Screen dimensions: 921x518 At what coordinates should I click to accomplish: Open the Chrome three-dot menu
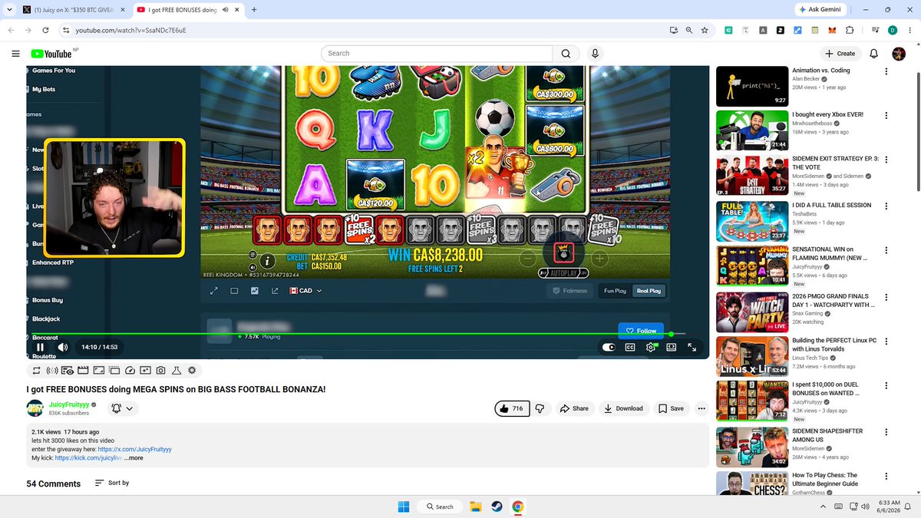pyautogui.click(x=909, y=30)
